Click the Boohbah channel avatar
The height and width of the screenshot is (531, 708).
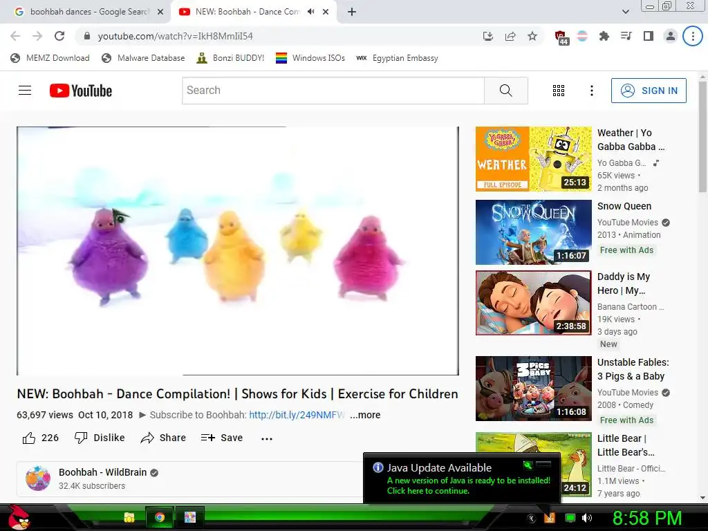(38, 478)
